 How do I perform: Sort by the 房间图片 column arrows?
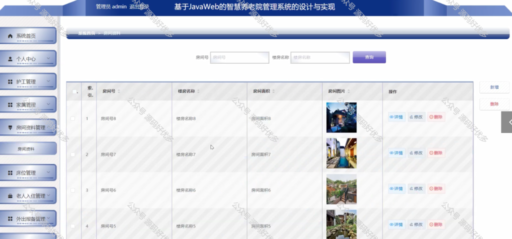coord(348,91)
